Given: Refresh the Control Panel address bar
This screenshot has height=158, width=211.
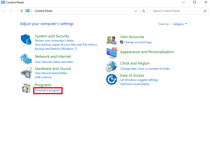Looking at the screenshot, I should (144, 11).
